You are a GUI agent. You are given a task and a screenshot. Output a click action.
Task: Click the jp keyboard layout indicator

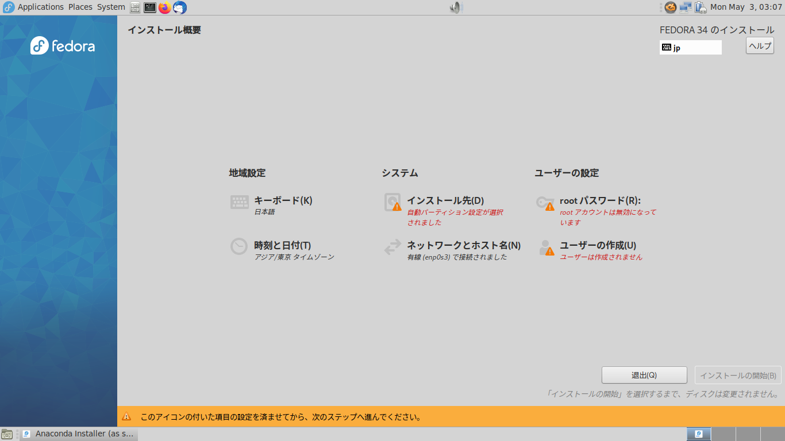coord(691,48)
